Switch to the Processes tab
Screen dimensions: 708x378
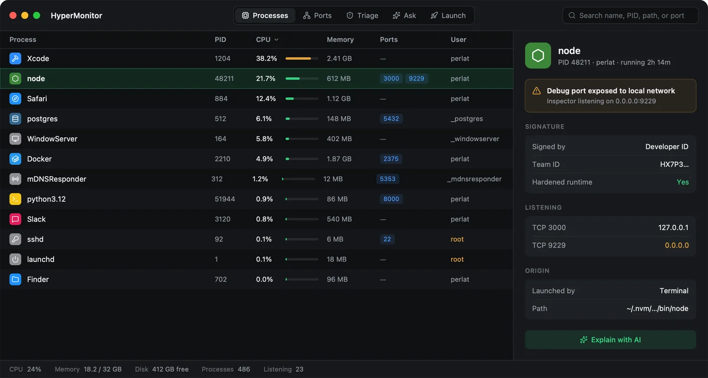click(x=265, y=16)
